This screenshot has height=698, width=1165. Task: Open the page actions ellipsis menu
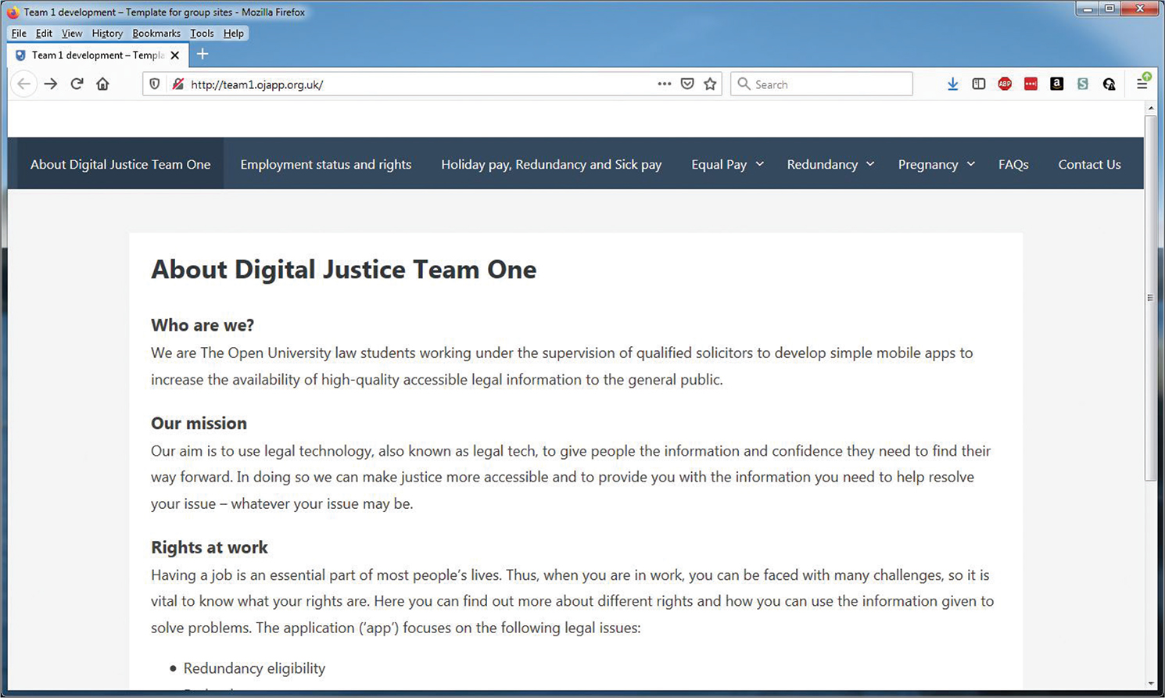click(x=664, y=84)
